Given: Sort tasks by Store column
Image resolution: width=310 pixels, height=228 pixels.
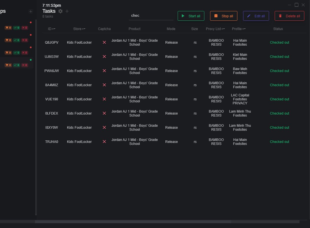Looking at the screenshot, I should [x=79, y=29].
